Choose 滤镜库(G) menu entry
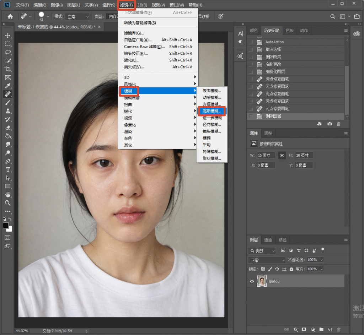 click(158, 33)
